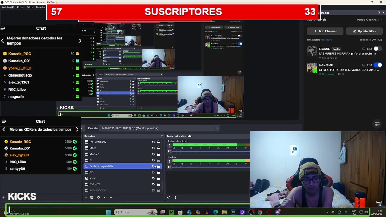Open Google Chrome from the taskbar
Screen dimensions: 386x217
pos(260,212)
